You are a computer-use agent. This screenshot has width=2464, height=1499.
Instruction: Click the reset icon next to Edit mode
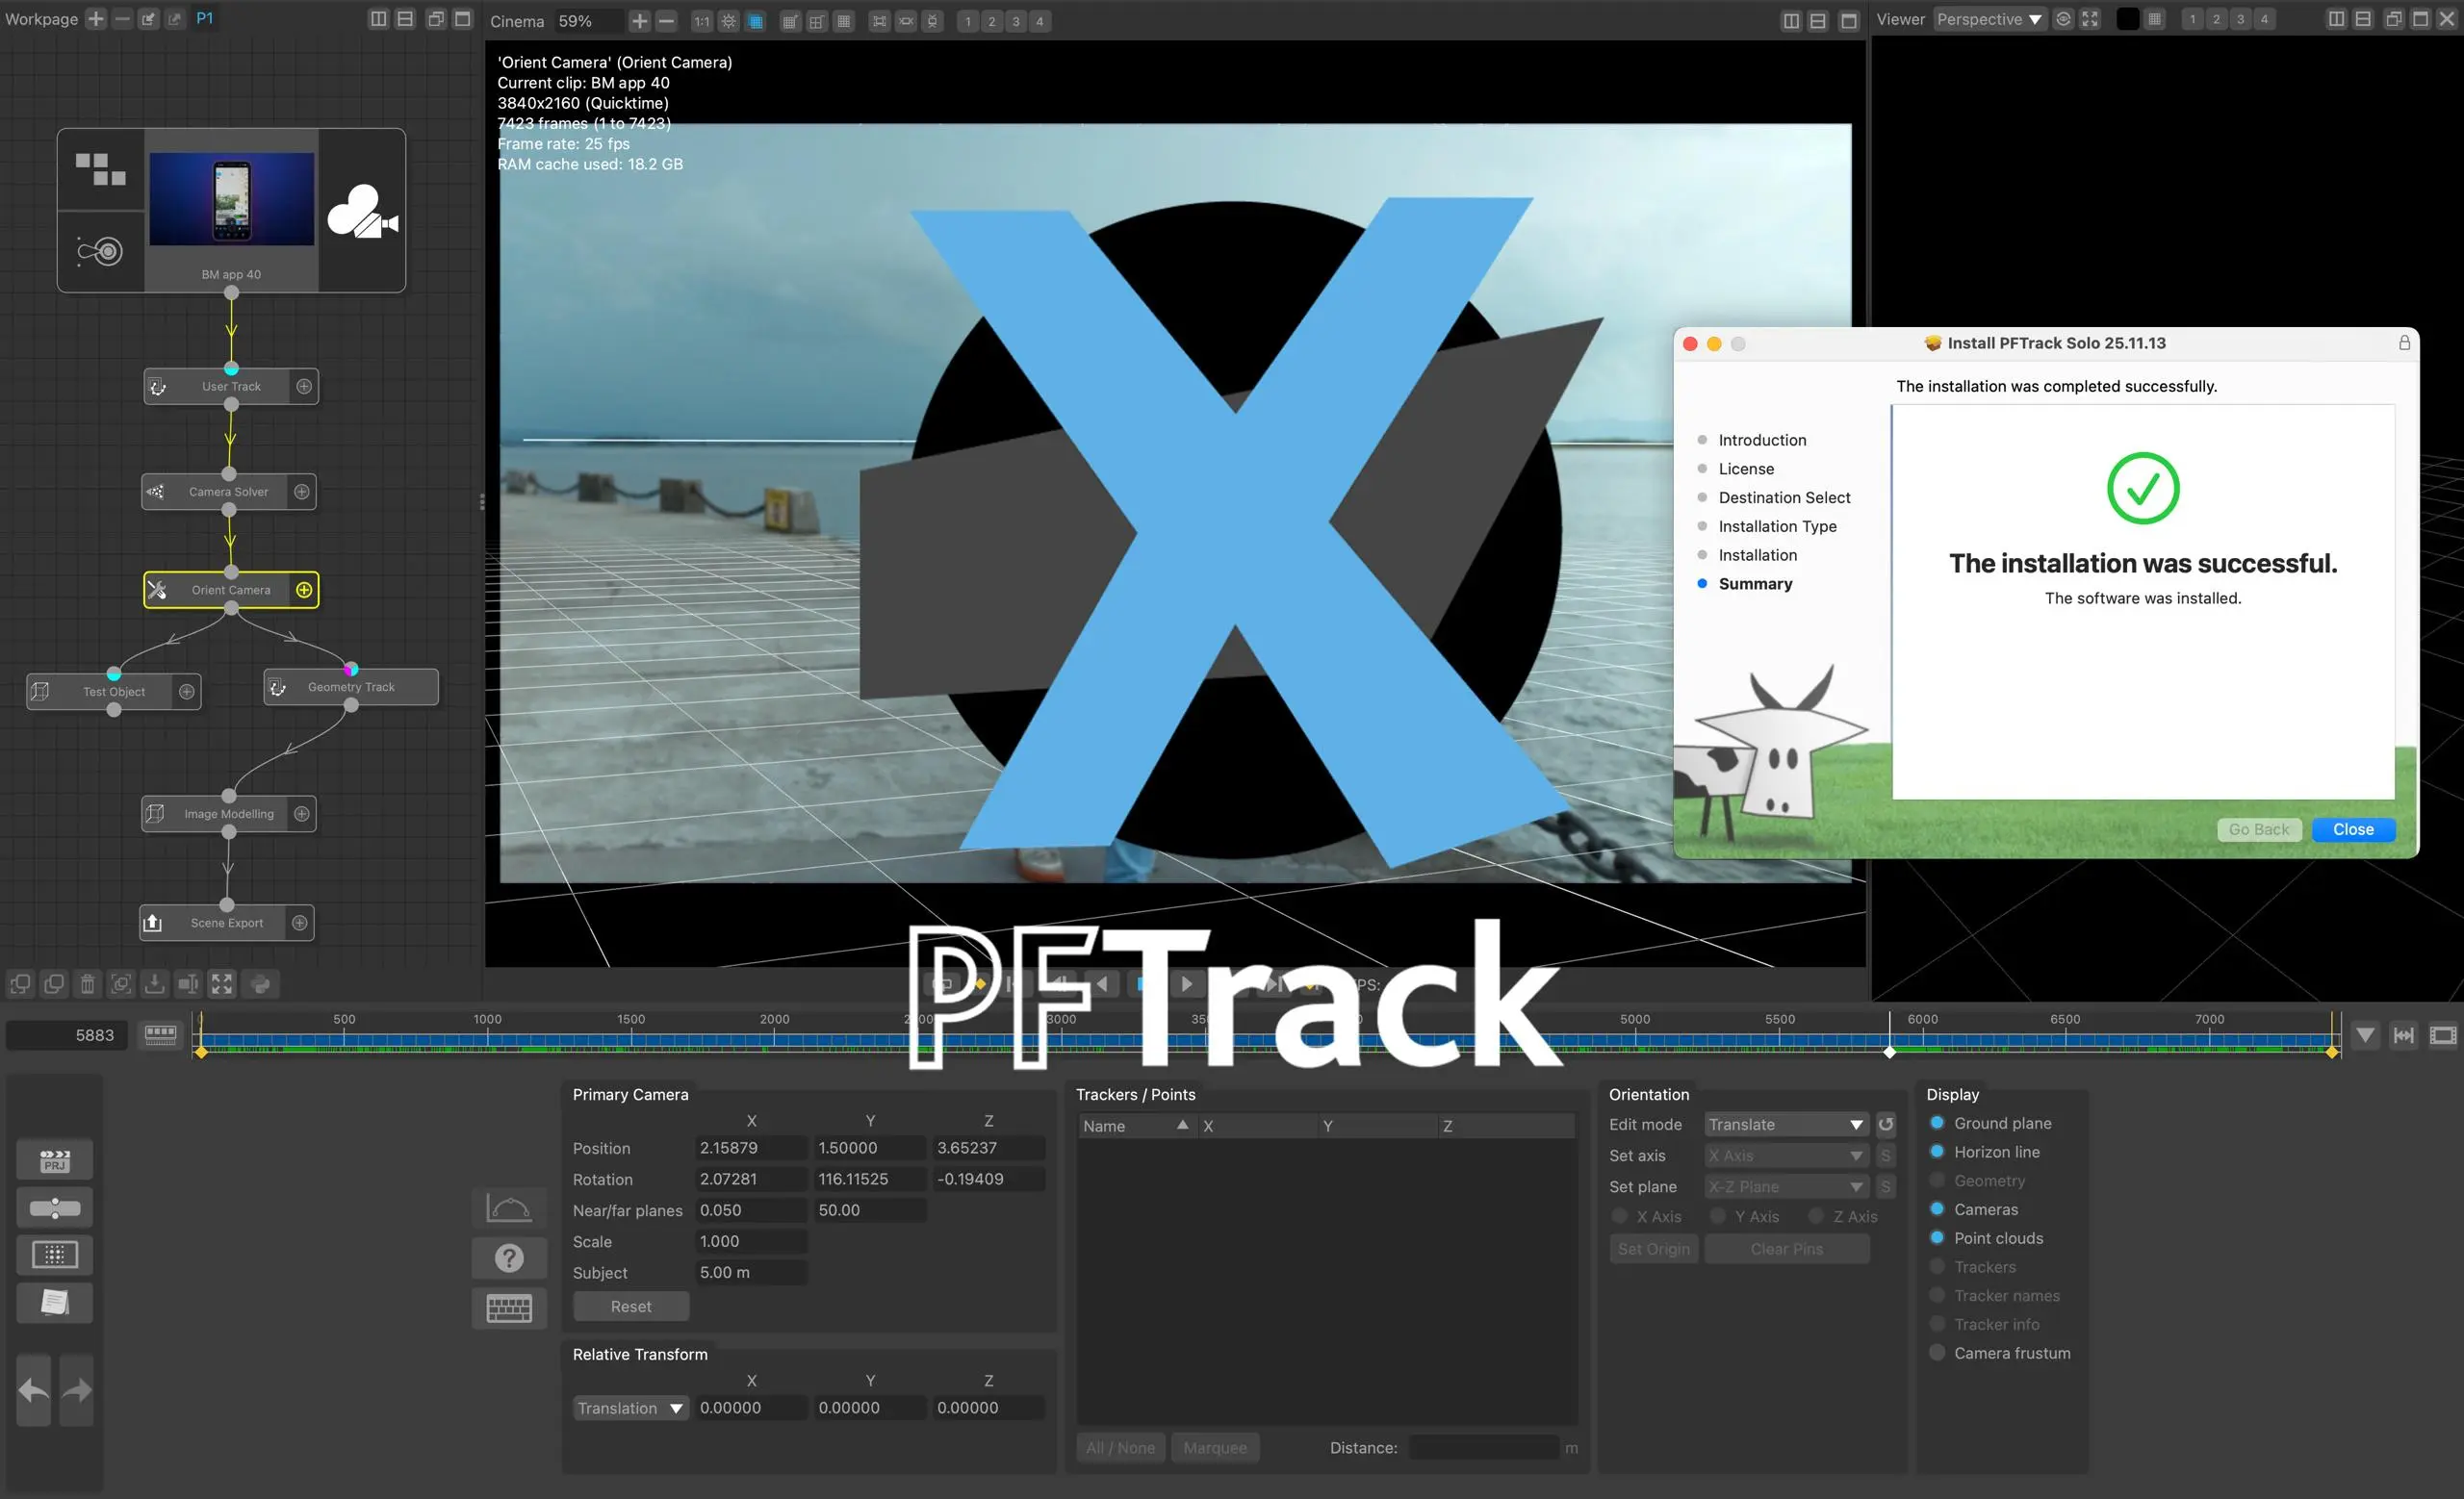tap(1886, 1124)
